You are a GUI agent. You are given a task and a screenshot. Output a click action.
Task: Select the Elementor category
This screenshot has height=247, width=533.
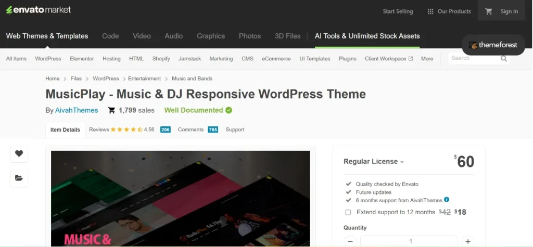pos(82,58)
